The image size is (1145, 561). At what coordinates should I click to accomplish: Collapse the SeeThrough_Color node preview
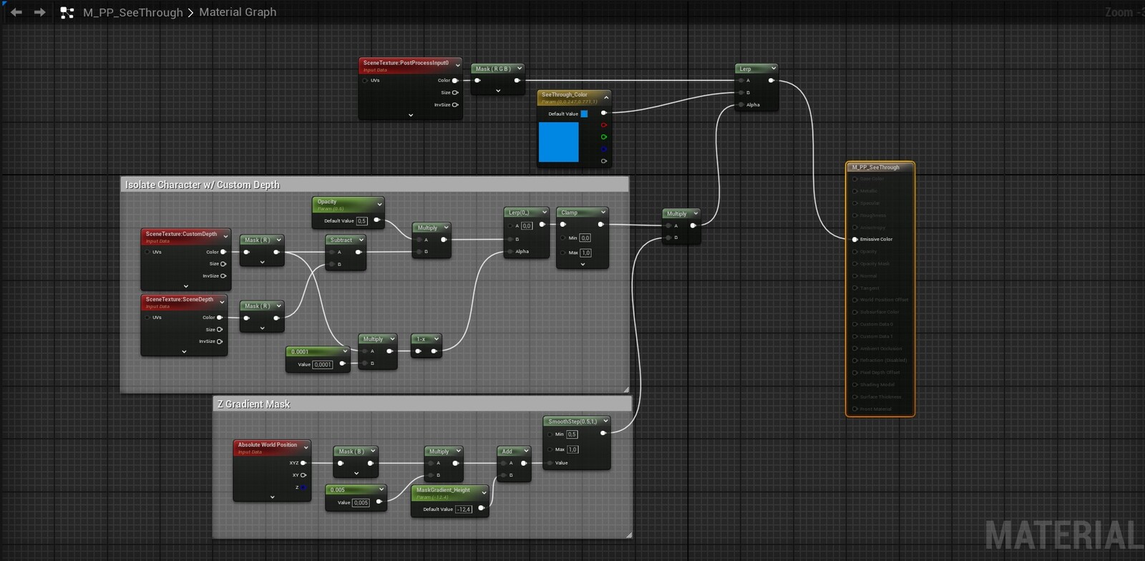coord(606,97)
